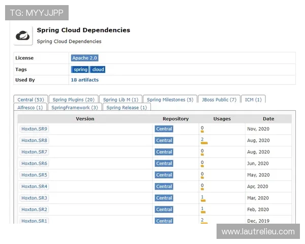Open the 18 artifacts link

[x=84, y=80]
